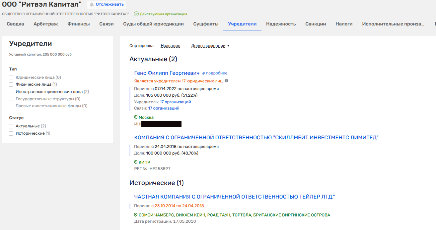Click the bell icon next to Отслеживать
This screenshot has width=436, height=230.
92,5
